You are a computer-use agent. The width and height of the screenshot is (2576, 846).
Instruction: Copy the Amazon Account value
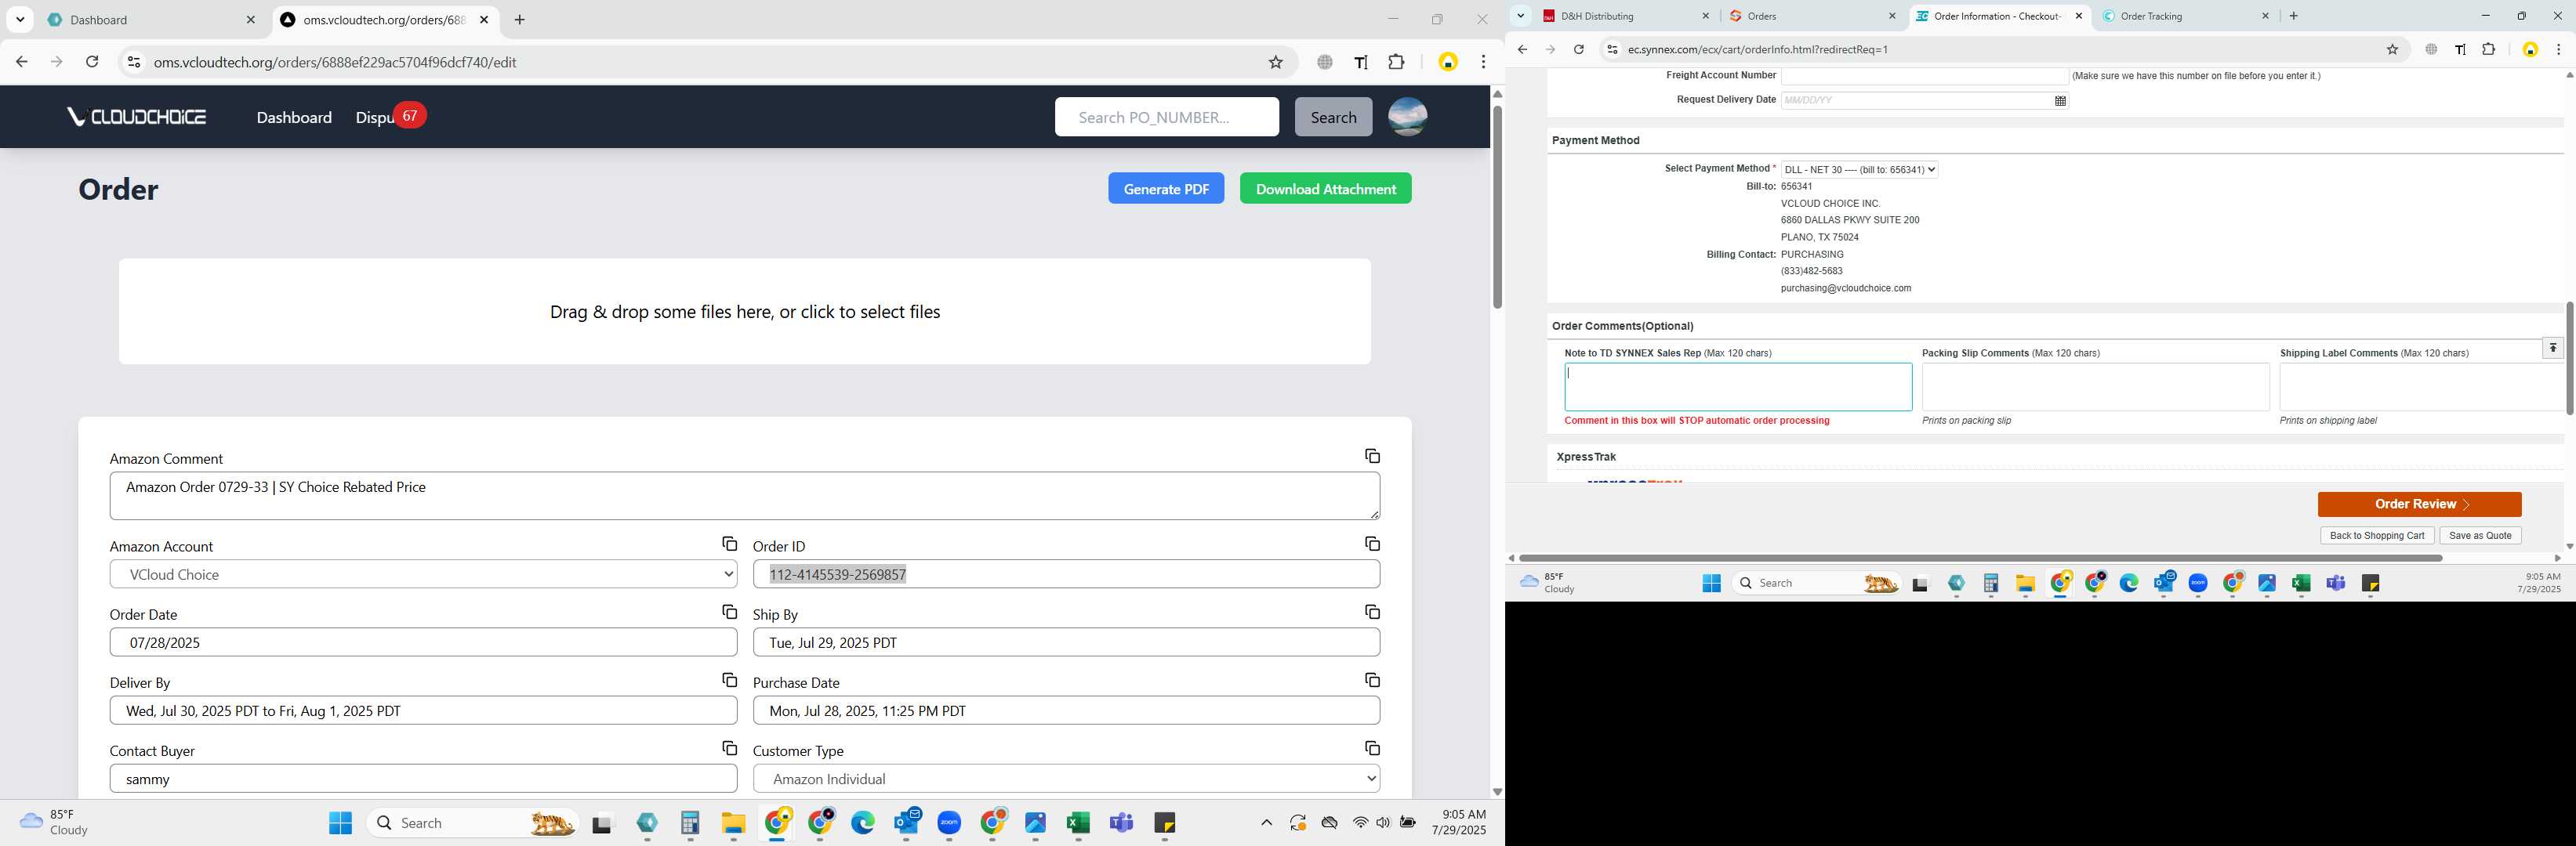tap(729, 544)
